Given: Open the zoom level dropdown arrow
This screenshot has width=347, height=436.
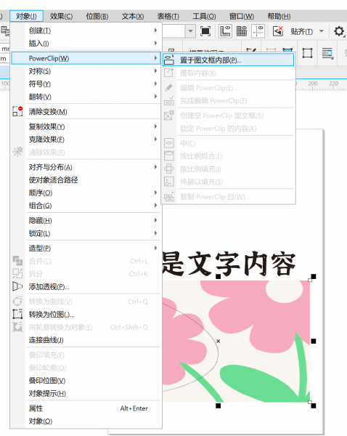Looking at the screenshot, I should pyautogui.click(x=190, y=31).
